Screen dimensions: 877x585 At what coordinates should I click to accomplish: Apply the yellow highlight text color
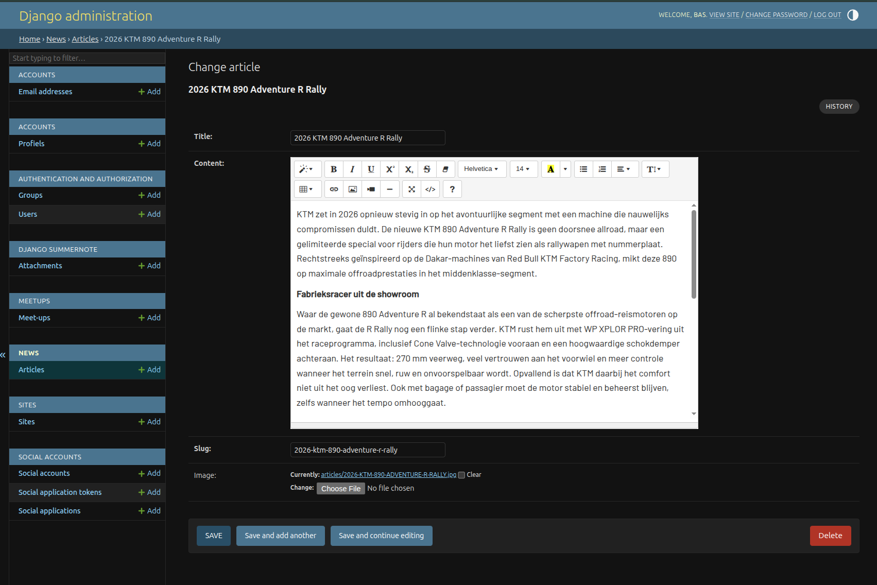pyautogui.click(x=551, y=169)
